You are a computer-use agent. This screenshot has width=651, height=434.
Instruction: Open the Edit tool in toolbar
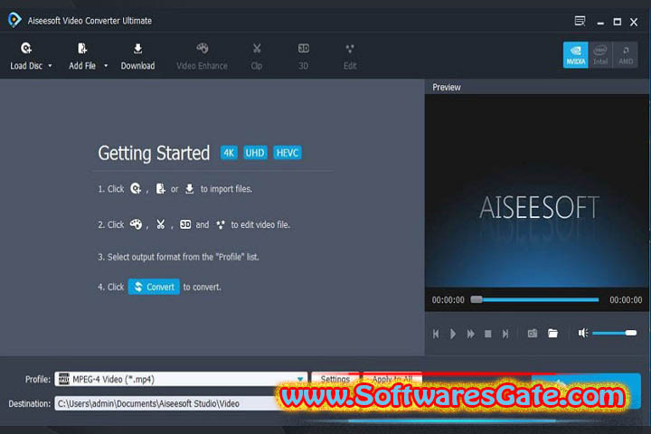click(x=350, y=56)
